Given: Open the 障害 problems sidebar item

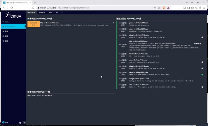Looking at the screenshot, I should pyautogui.click(x=5, y=31).
